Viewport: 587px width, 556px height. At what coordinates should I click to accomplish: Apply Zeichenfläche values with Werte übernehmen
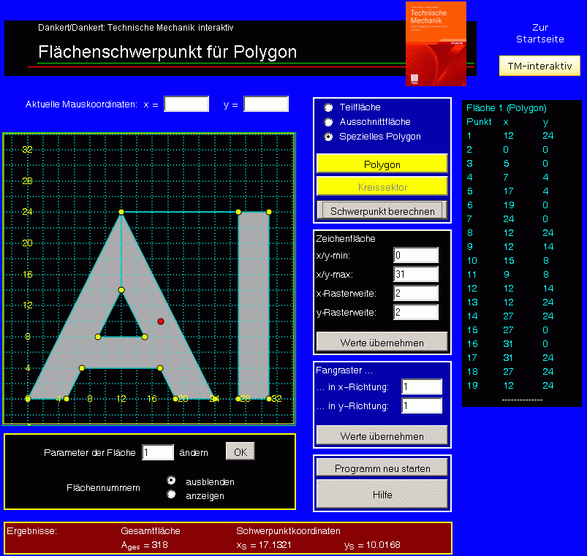pos(382,342)
